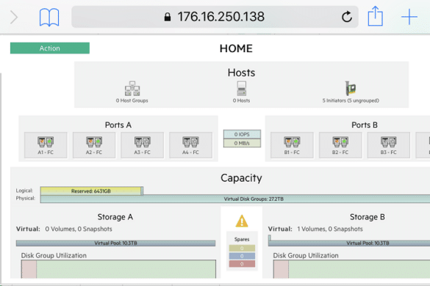Open the green Action menu
Image resolution: width=430 pixels, height=286 pixels.
click(x=50, y=48)
